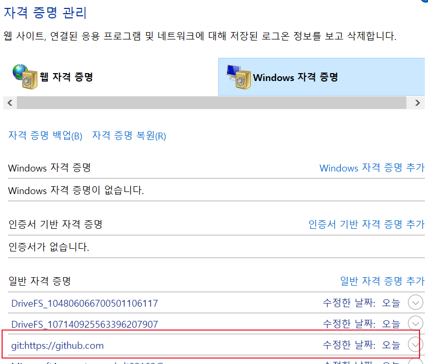Click modified date on DriveFS_104806066700501106117 row
This screenshot has height=364, width=428.
[362, 302]
